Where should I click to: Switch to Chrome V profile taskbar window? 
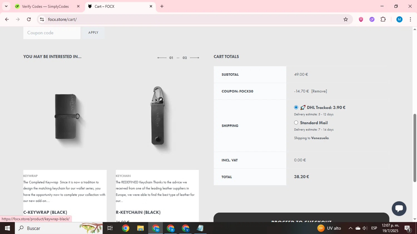click(x=185, y=228)
